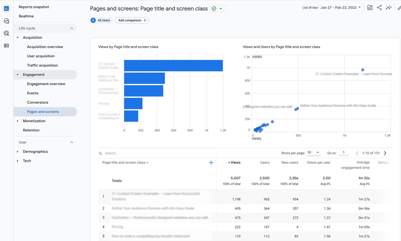Open the date range selector for Jan 27 - Feb 23
Image resolution: width=401 pixels, height=241 pixels.
point(340,7)
